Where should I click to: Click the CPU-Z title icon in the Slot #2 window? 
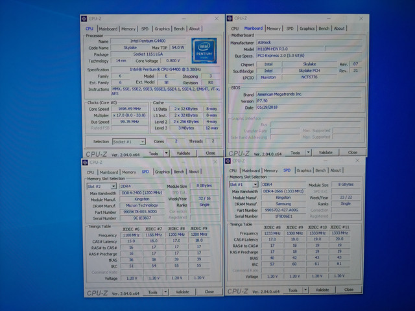(85, 162)
